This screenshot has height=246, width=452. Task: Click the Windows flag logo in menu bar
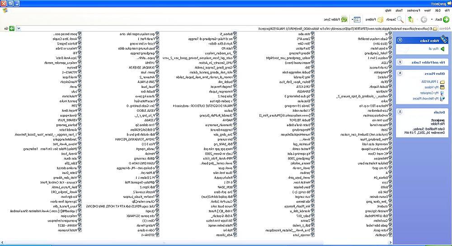click(5, 10)
